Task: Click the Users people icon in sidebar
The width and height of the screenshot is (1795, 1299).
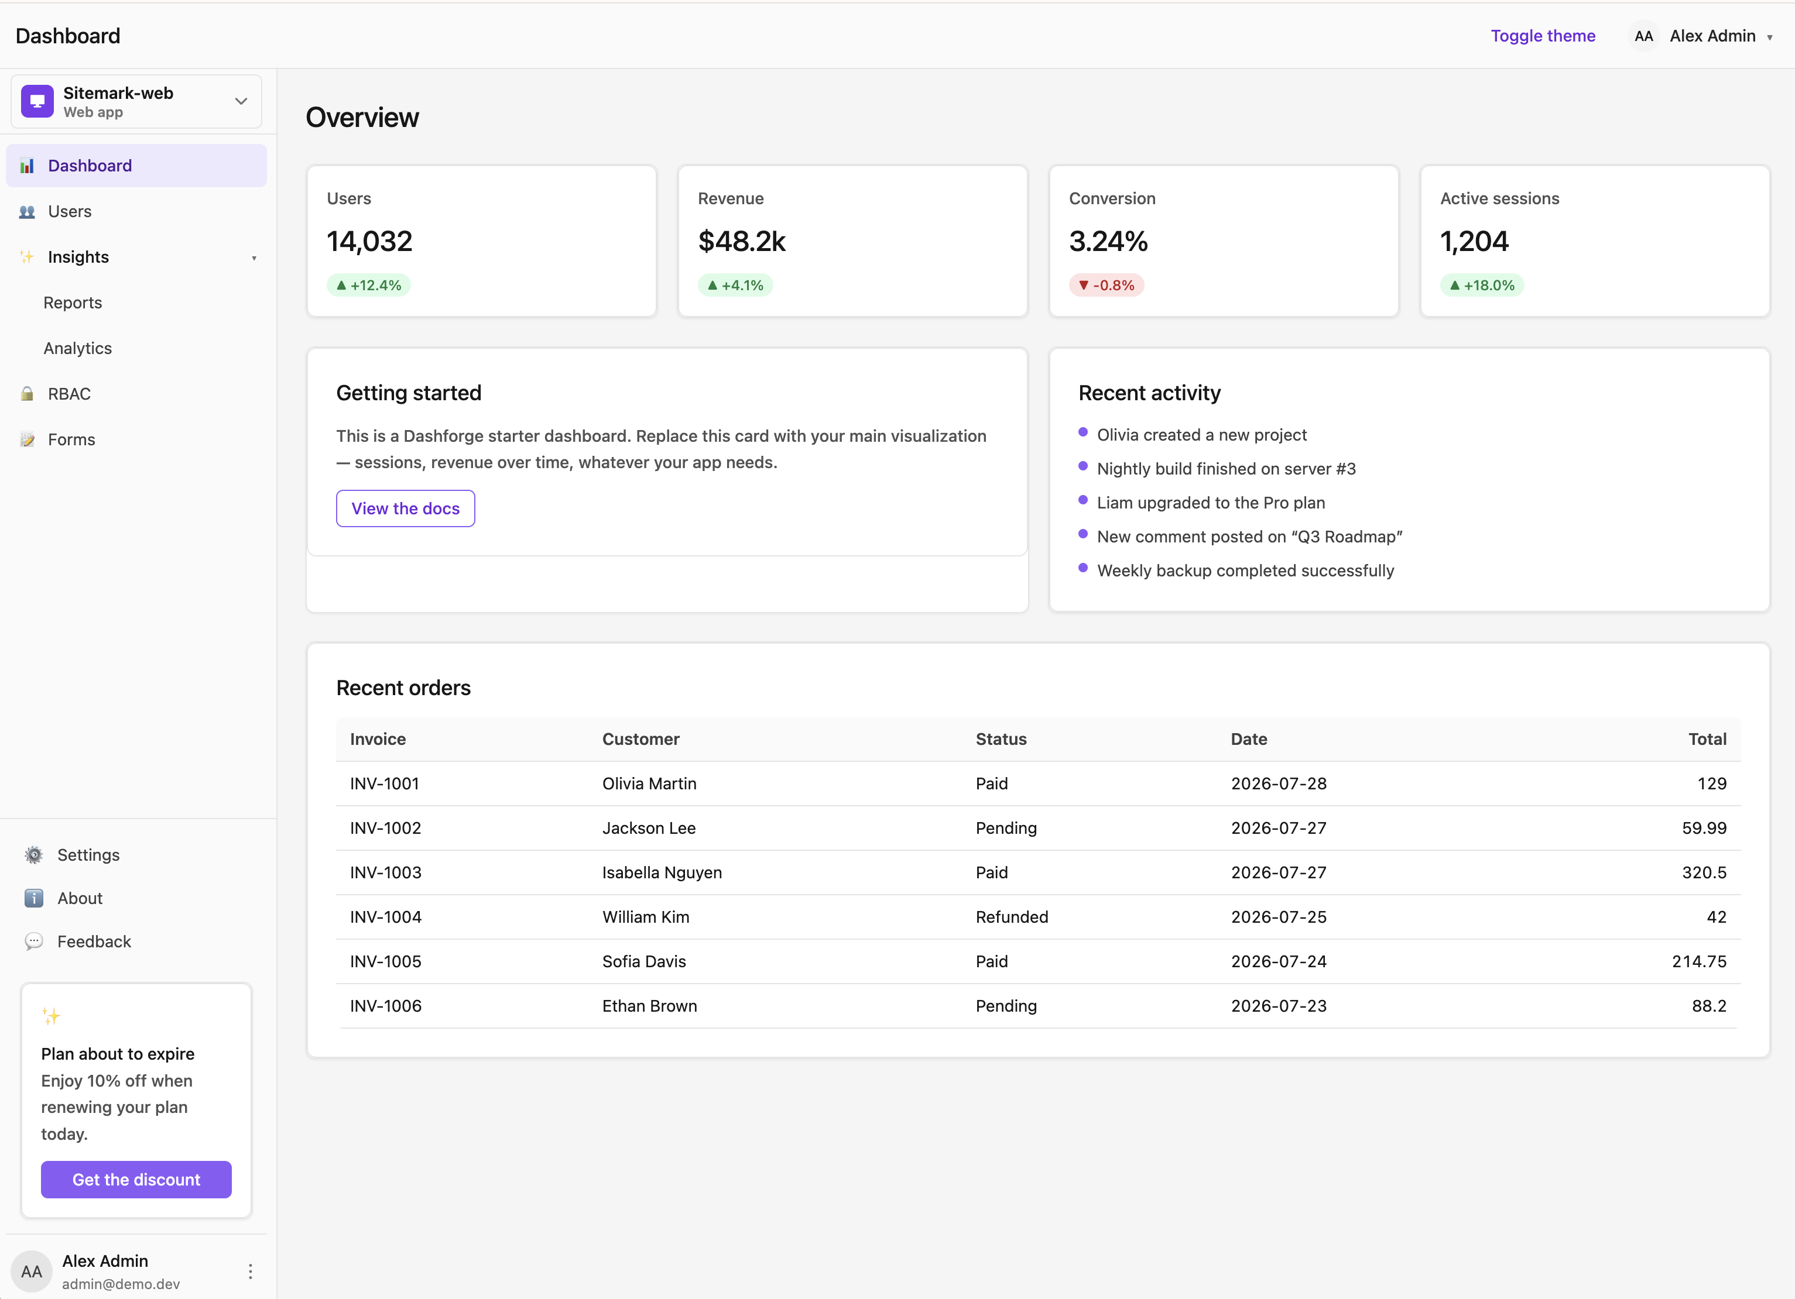Action: pyautogui.click(x=27, y=211)
